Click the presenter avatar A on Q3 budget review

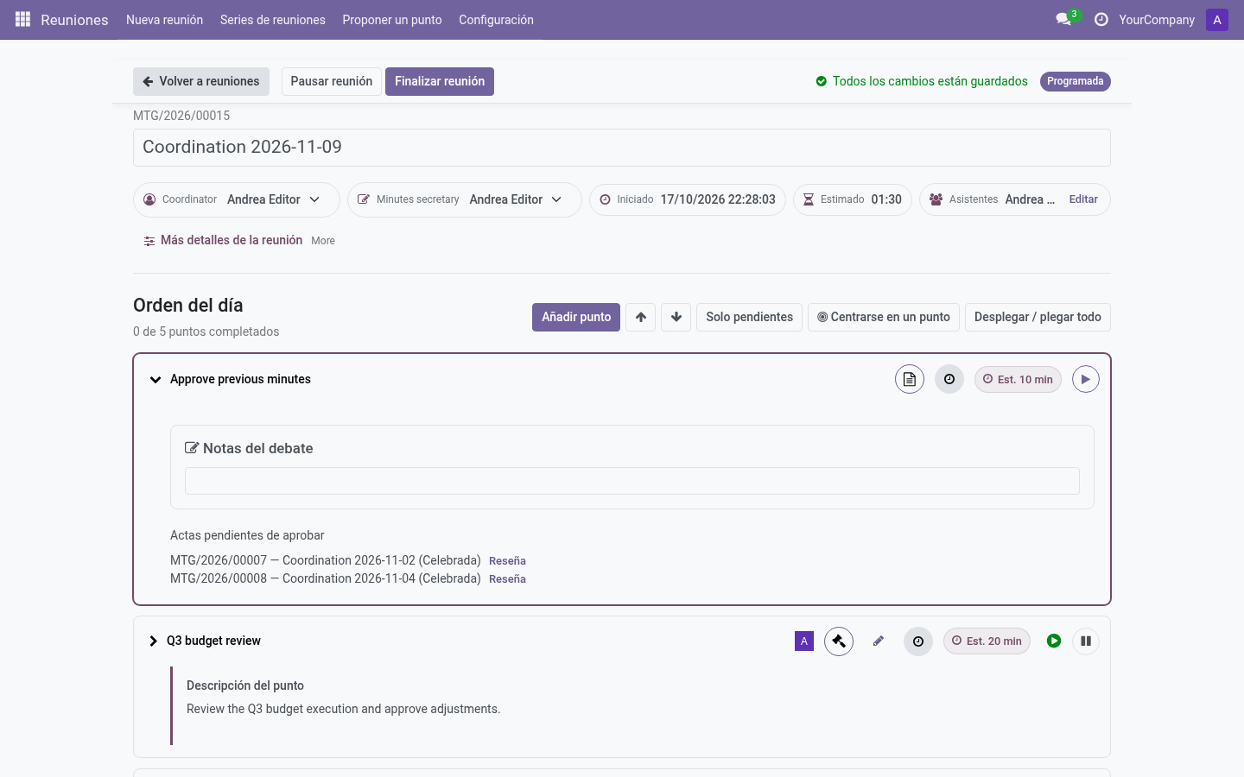pos(804,641)
